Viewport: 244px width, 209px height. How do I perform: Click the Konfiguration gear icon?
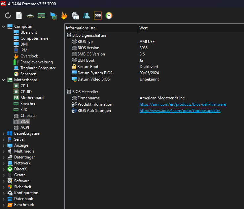pos(10,193)
